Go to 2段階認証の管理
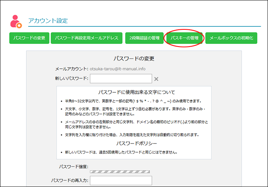The height and width of the screenshot is (187, 268). click(144, 38)
